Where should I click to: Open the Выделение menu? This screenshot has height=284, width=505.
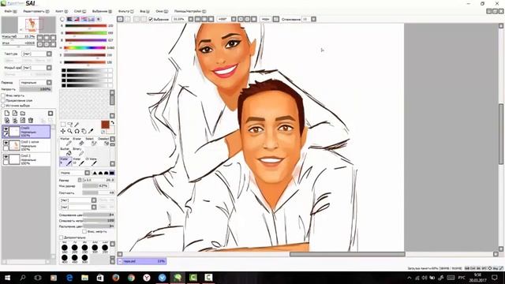(102, 11)
